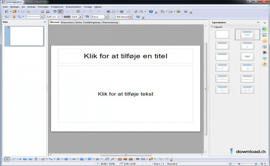The image size is (270, 166).
Task: Open the Præsentation menu
Action: click(73, 7)
